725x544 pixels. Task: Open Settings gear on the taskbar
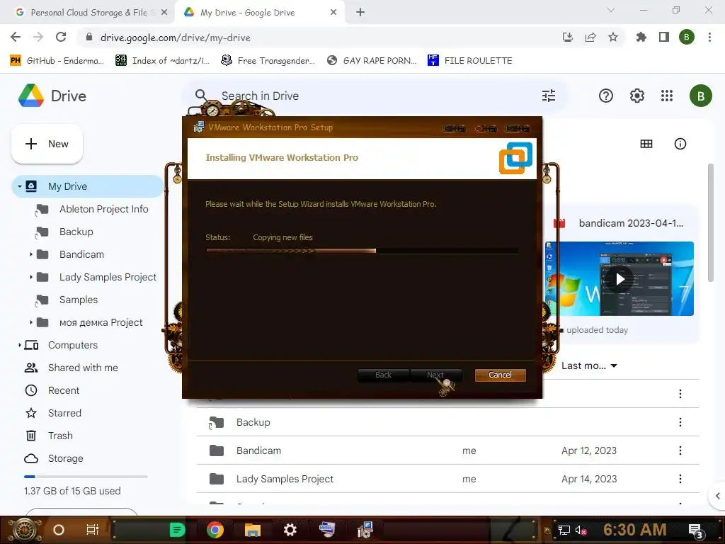290,530
